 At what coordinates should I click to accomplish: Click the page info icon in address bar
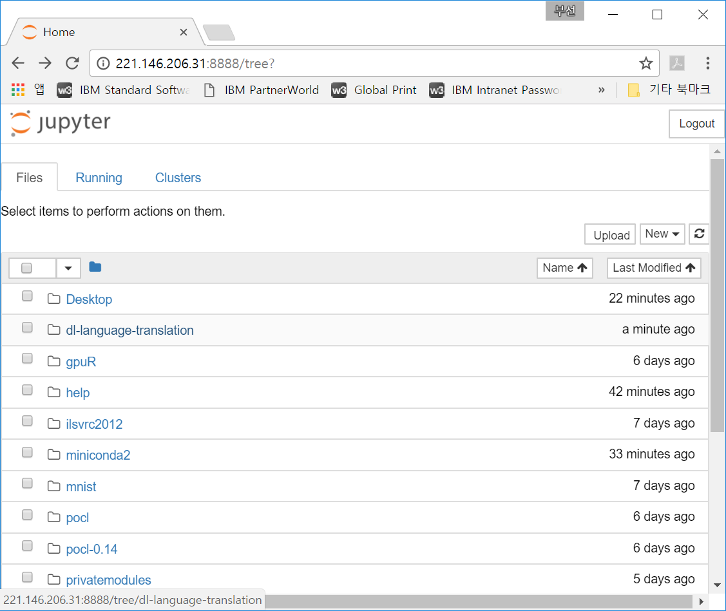tap(103, 62)
